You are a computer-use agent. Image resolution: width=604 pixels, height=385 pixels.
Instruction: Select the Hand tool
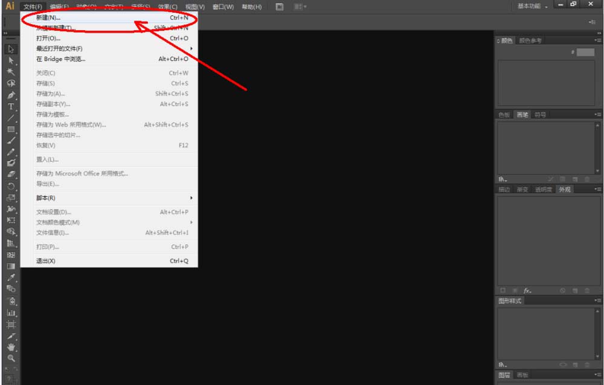pos(11,347)
